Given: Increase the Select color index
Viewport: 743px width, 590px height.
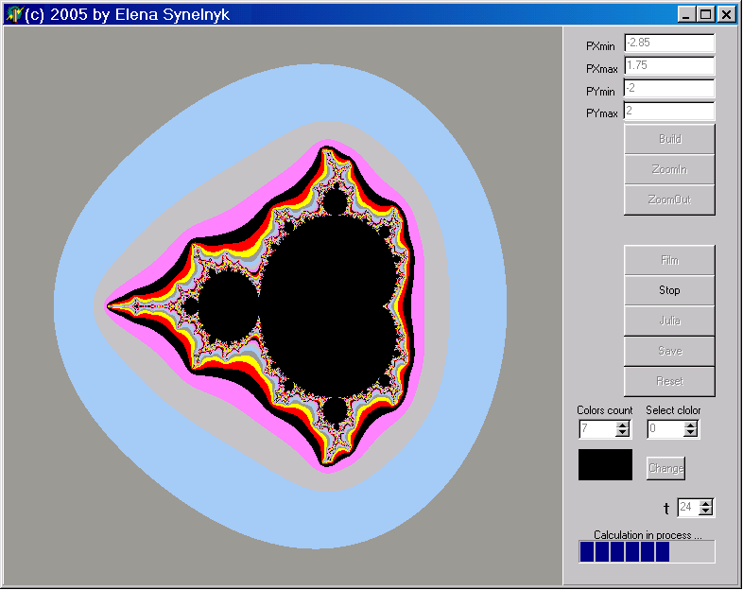Looking at the screenshot, I should click(x=690, y=425).
